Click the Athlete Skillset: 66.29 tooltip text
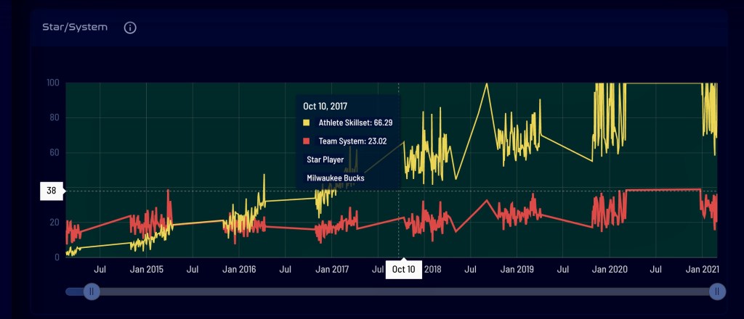This screenshot has height=319, width=744. tap(356, 123)
